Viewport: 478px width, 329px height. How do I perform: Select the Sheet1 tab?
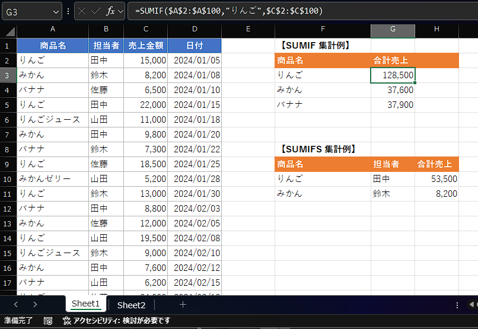coord(85,304)
